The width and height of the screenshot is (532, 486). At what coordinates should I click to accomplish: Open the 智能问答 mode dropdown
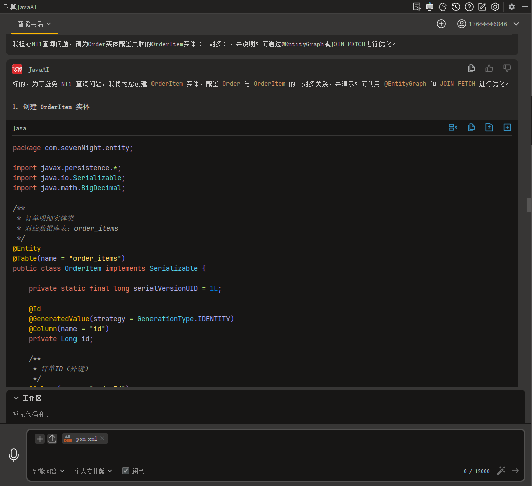(x=48, y=471)
